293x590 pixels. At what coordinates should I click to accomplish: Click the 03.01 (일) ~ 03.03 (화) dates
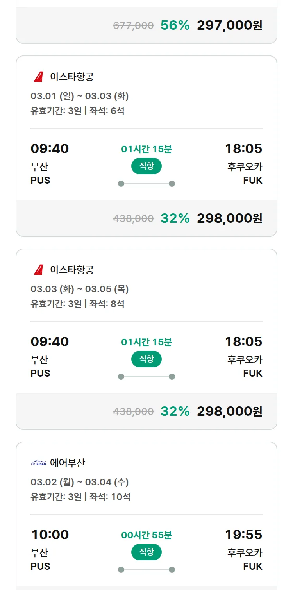click(80, 96)
